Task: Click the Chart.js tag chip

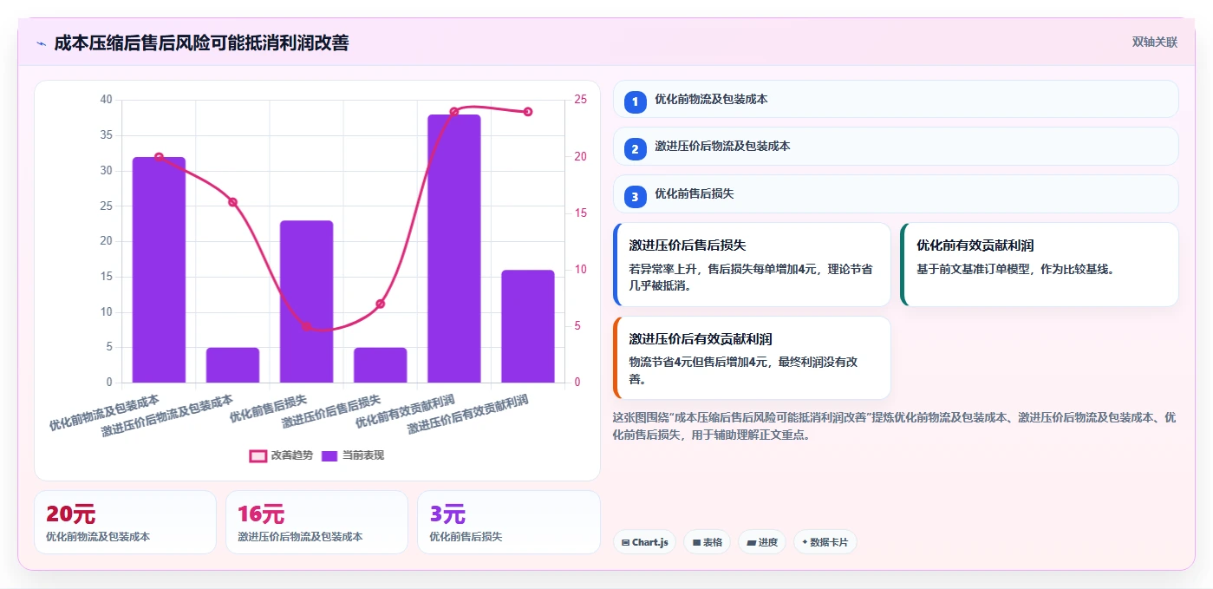Action: pos(644,542)
